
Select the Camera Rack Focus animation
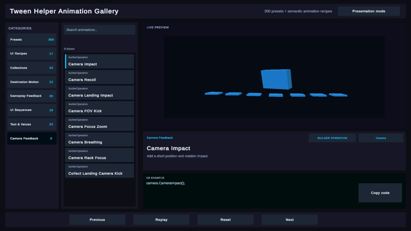[99, 155]
